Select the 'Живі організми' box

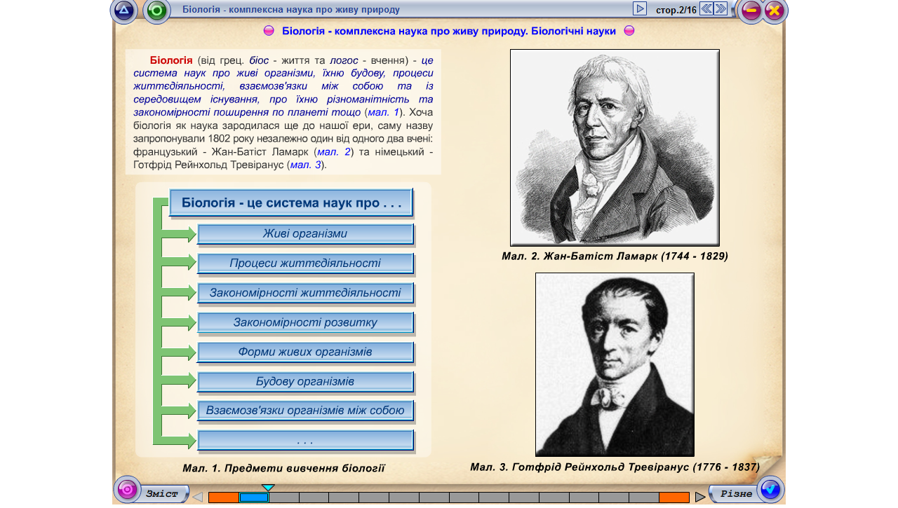(x=305, y=234)
